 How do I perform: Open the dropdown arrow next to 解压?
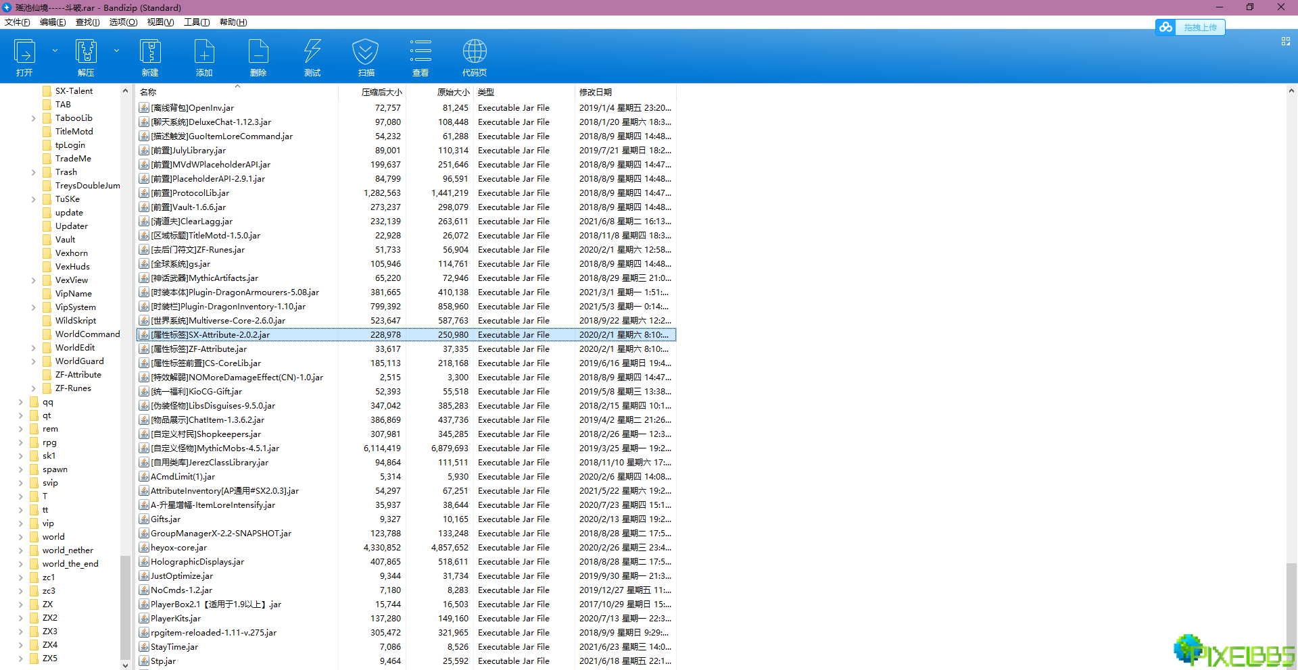pos(116,51)
